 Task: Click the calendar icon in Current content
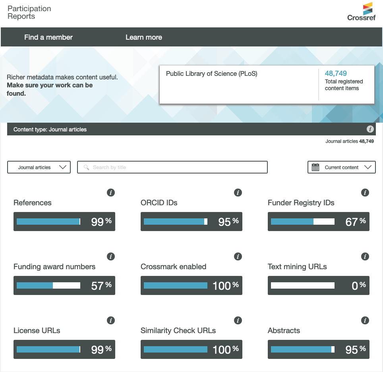pyautogui.click(x=315, y=167)
